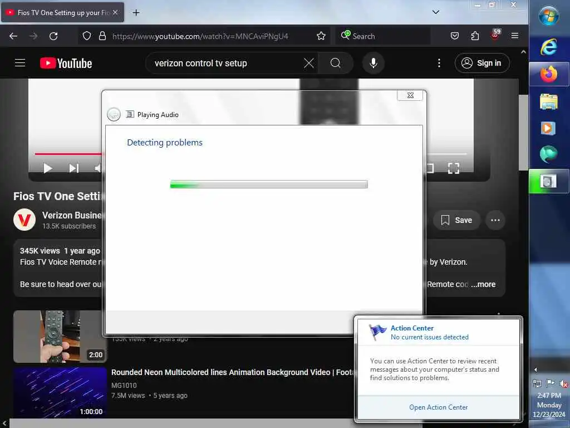Expand description with ...more
Viewport: 570px width, 428px height.
tap(484, 284)
